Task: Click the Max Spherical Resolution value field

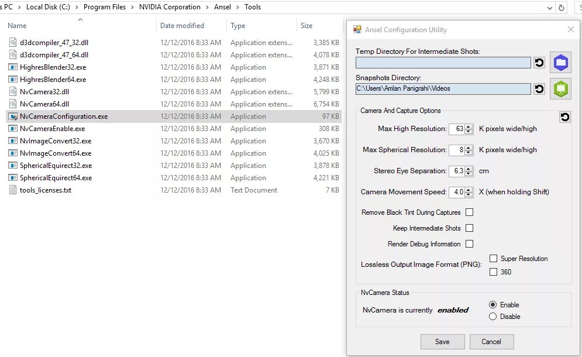Action: pyautogui.click(x=457, y=150)
